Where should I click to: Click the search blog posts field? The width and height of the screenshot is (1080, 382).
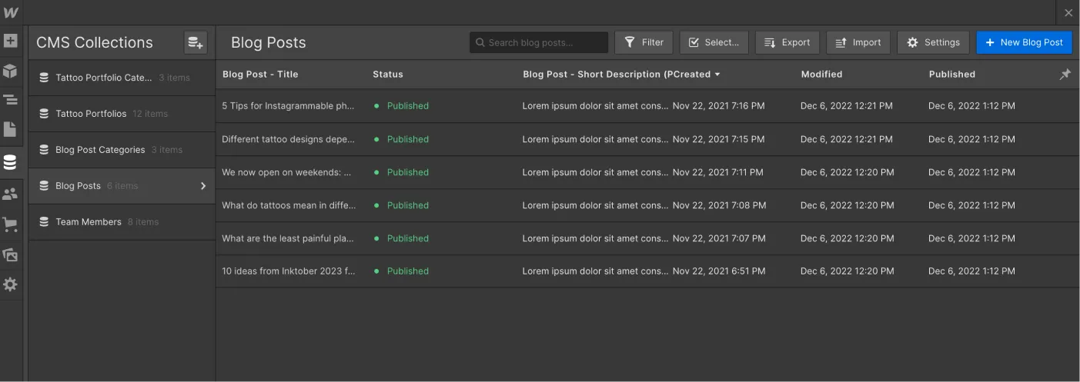coord(539,42)
